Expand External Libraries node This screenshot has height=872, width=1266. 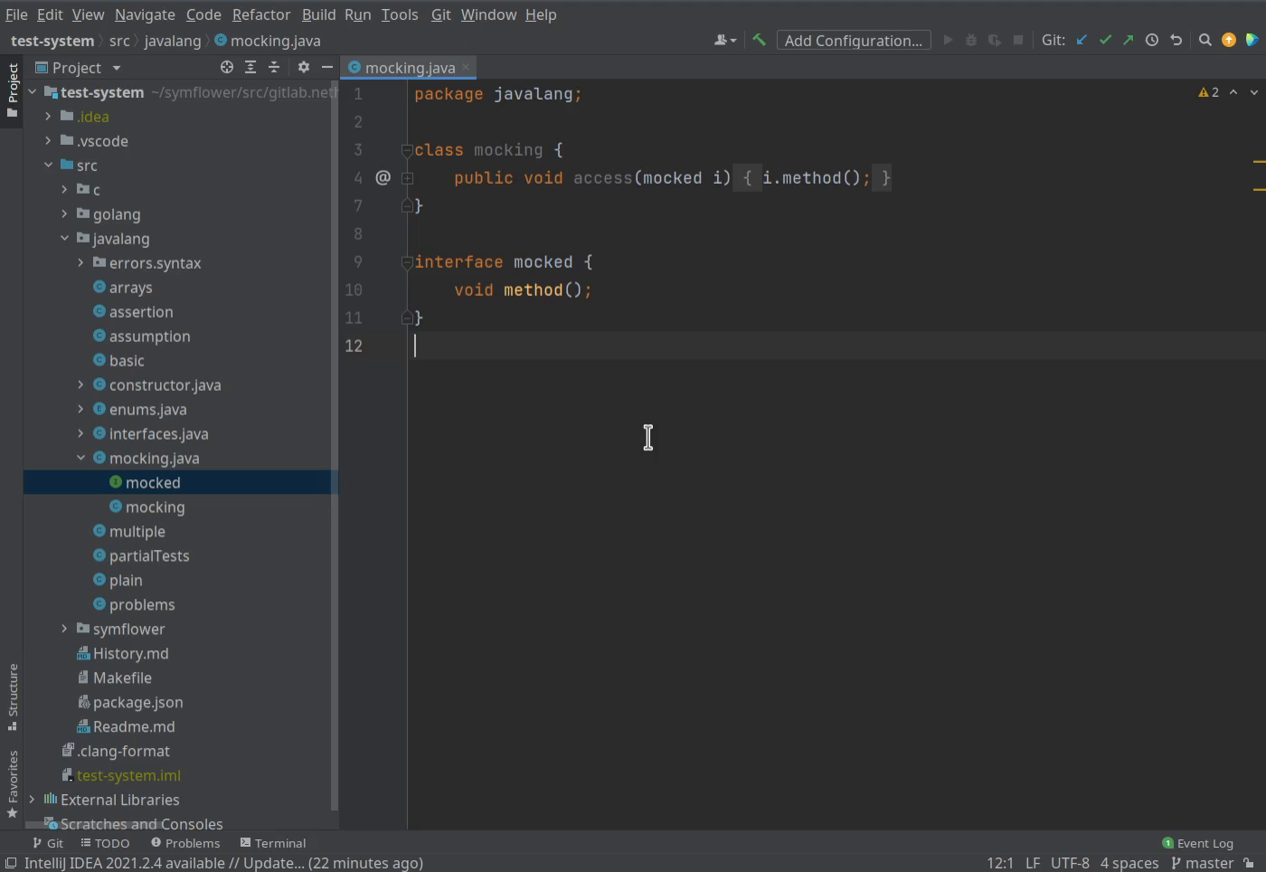[32, 801]
